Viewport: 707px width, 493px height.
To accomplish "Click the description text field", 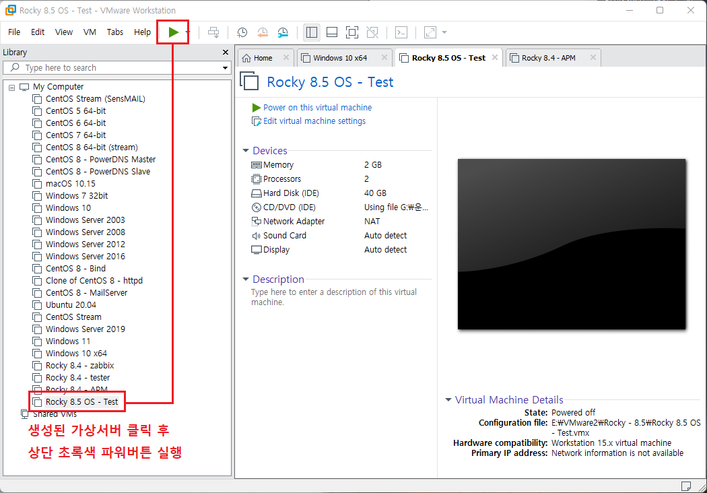I will [334, 297].
